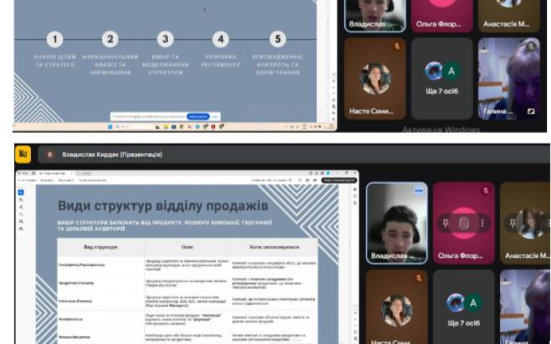Click the Windows Start button in shared taskbar
Screen dimensions: 551x344
[109, 127]
